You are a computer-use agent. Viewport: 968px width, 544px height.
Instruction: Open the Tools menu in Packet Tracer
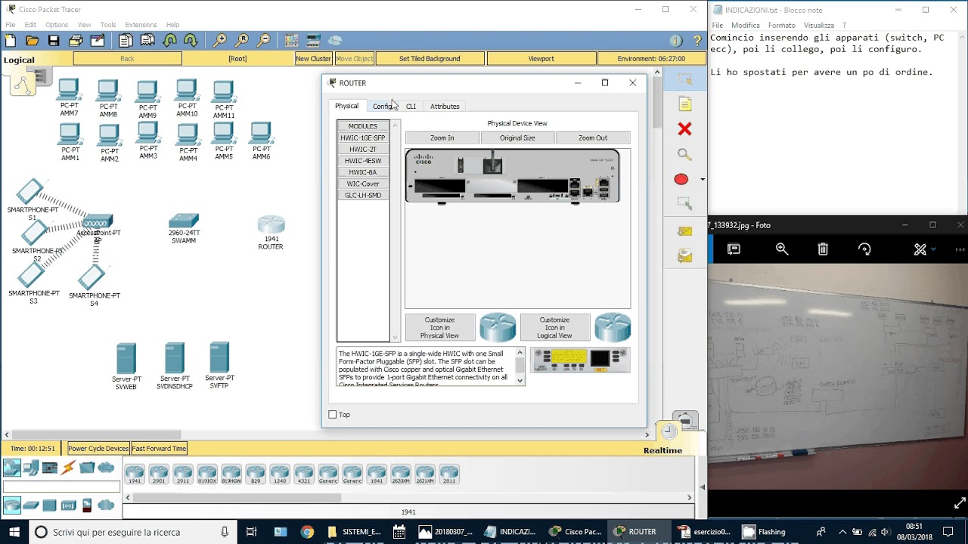click(108, 25)
